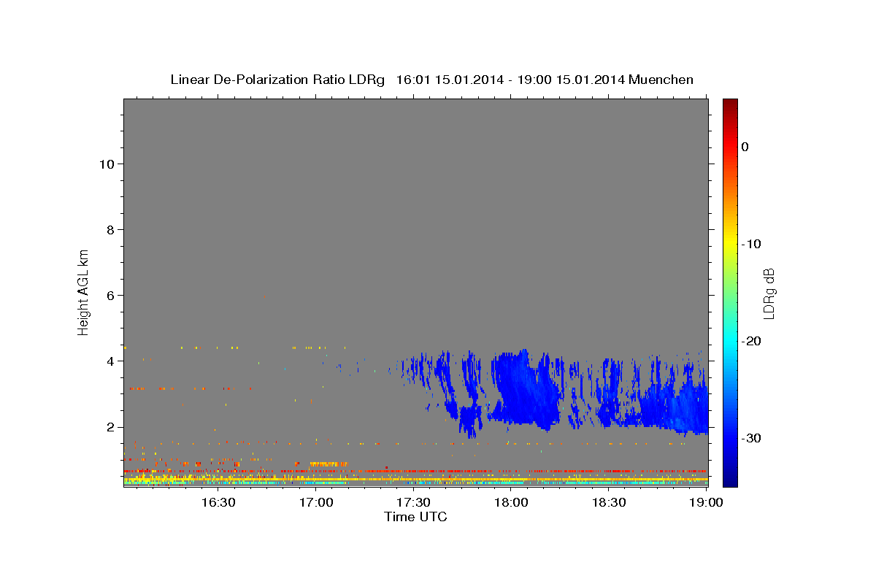Viewport: 876px width, 584px height.
Task: Click the 18:00 time tick label
Action: pos(510,502)
